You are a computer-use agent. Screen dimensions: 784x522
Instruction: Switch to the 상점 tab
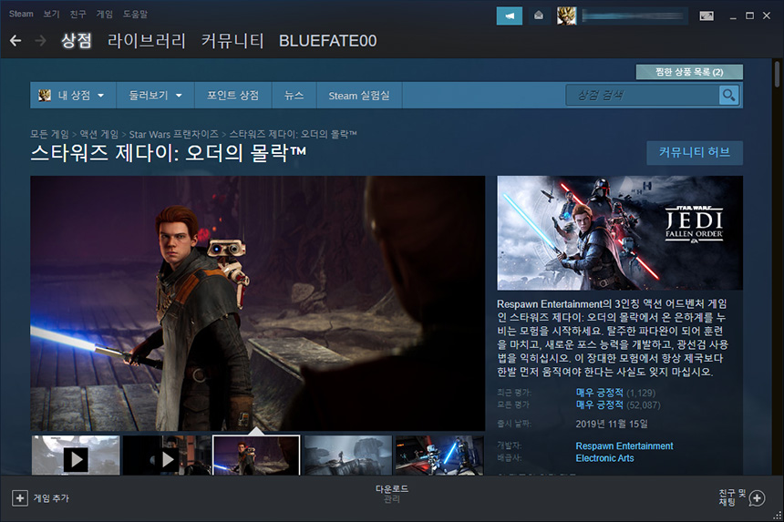tap(76, 40)
